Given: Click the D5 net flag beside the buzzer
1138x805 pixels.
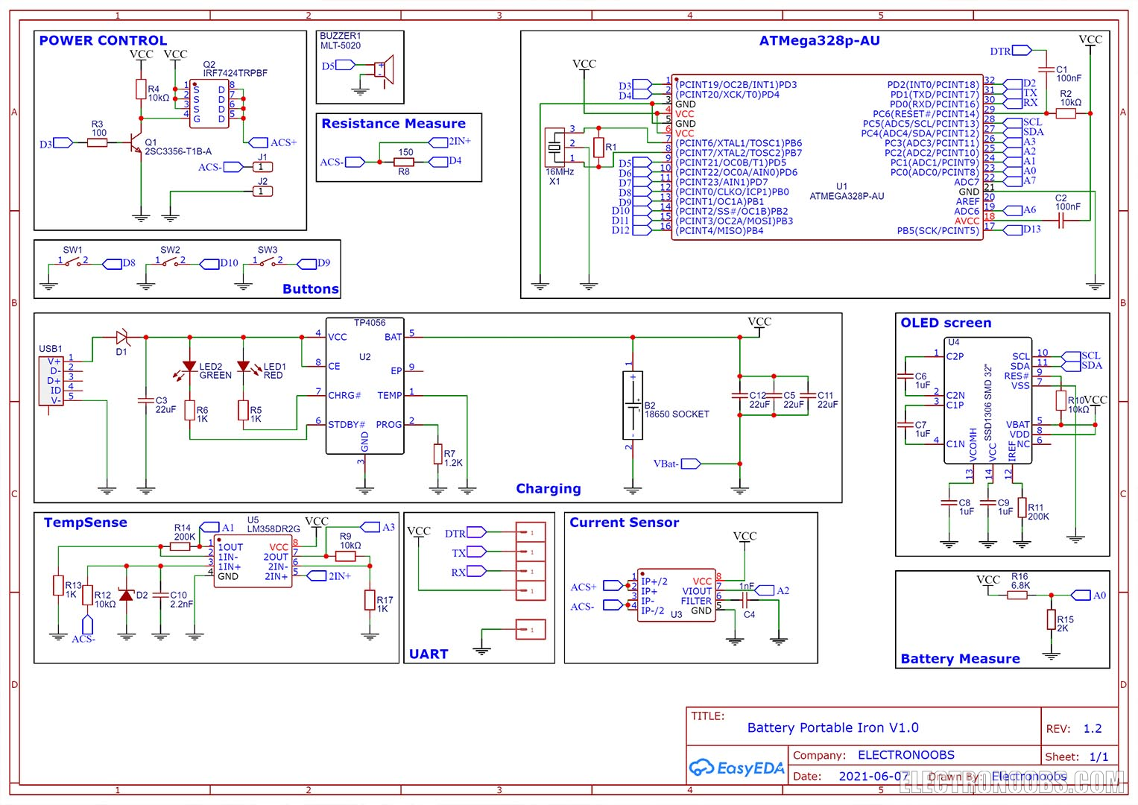Looking at the screenshot, I should (x=339, y=66).
